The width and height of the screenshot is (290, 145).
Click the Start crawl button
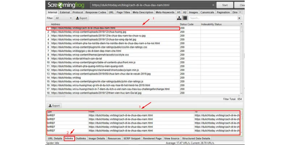pos(225,5)
